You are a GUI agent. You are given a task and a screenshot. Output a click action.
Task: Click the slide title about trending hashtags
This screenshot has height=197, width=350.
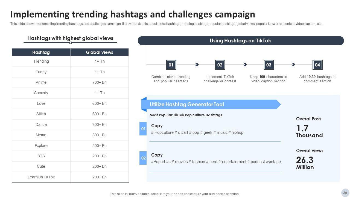point(133,14)
